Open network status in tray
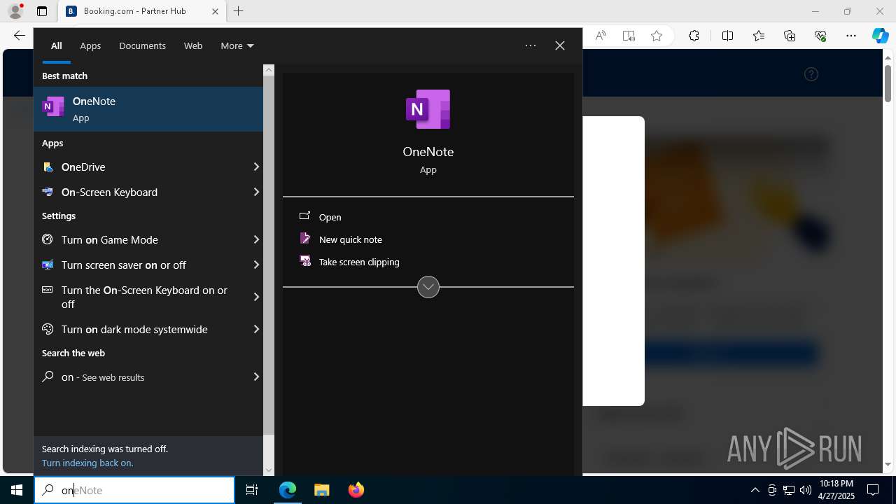Screen dimensions: 896x504 pos(788,490)
